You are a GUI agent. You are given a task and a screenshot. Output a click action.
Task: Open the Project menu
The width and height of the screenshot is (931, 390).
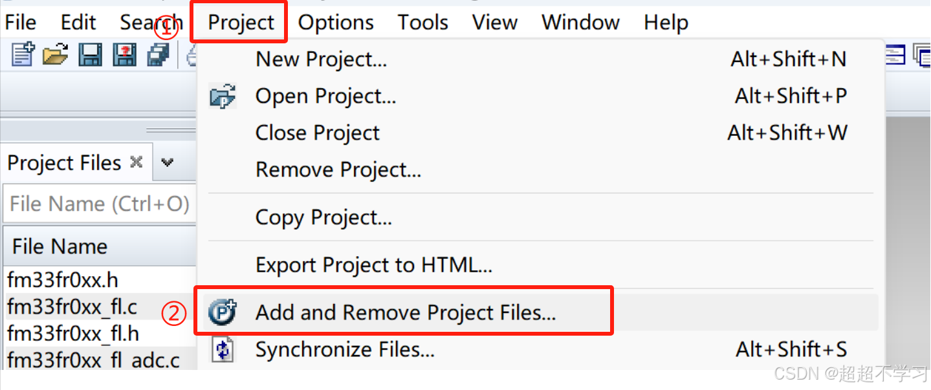pyautogui.click(x=241, y=23)
